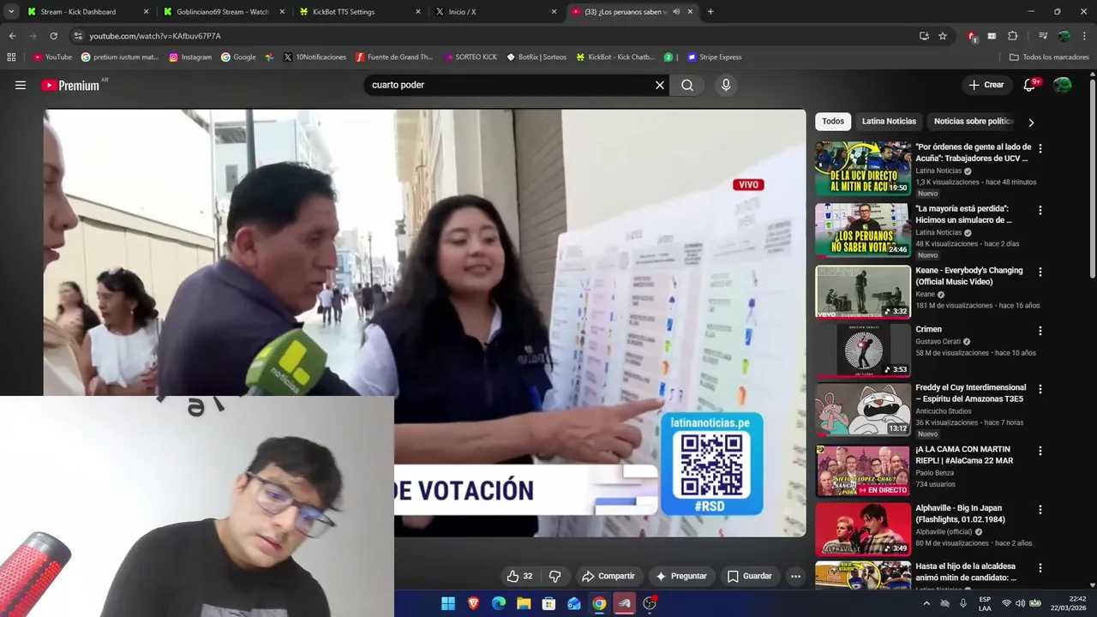Switch to Chrome on the taskbar
The image size is (1097, 617).
[x=599, y=603]
